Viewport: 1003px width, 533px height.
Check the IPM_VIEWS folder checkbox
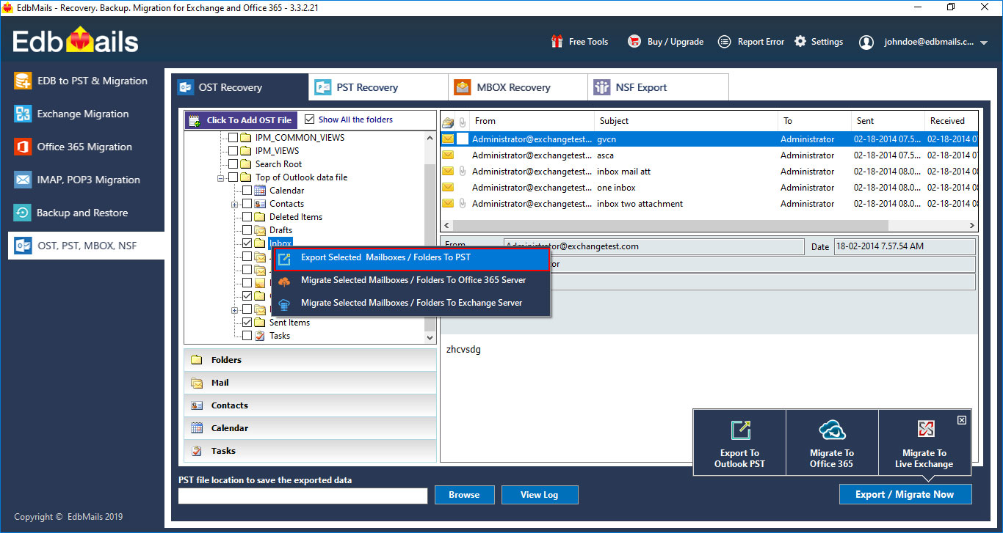pyautogui.click(x=233, y=151)
